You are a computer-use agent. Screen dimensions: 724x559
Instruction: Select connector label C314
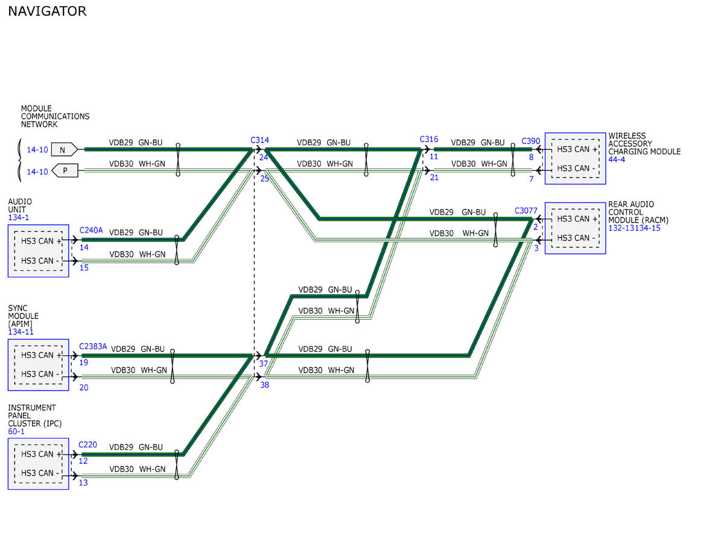click(x=259, y=140)
